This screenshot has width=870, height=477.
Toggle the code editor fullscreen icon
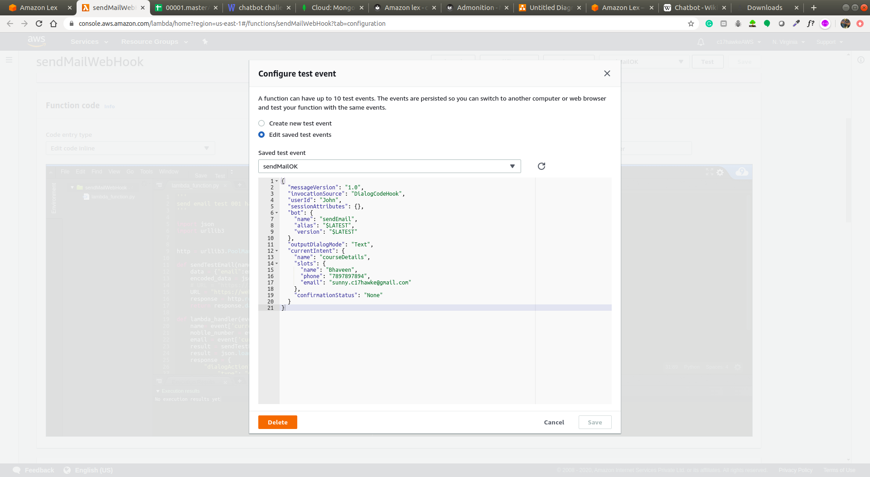[709, 172]
